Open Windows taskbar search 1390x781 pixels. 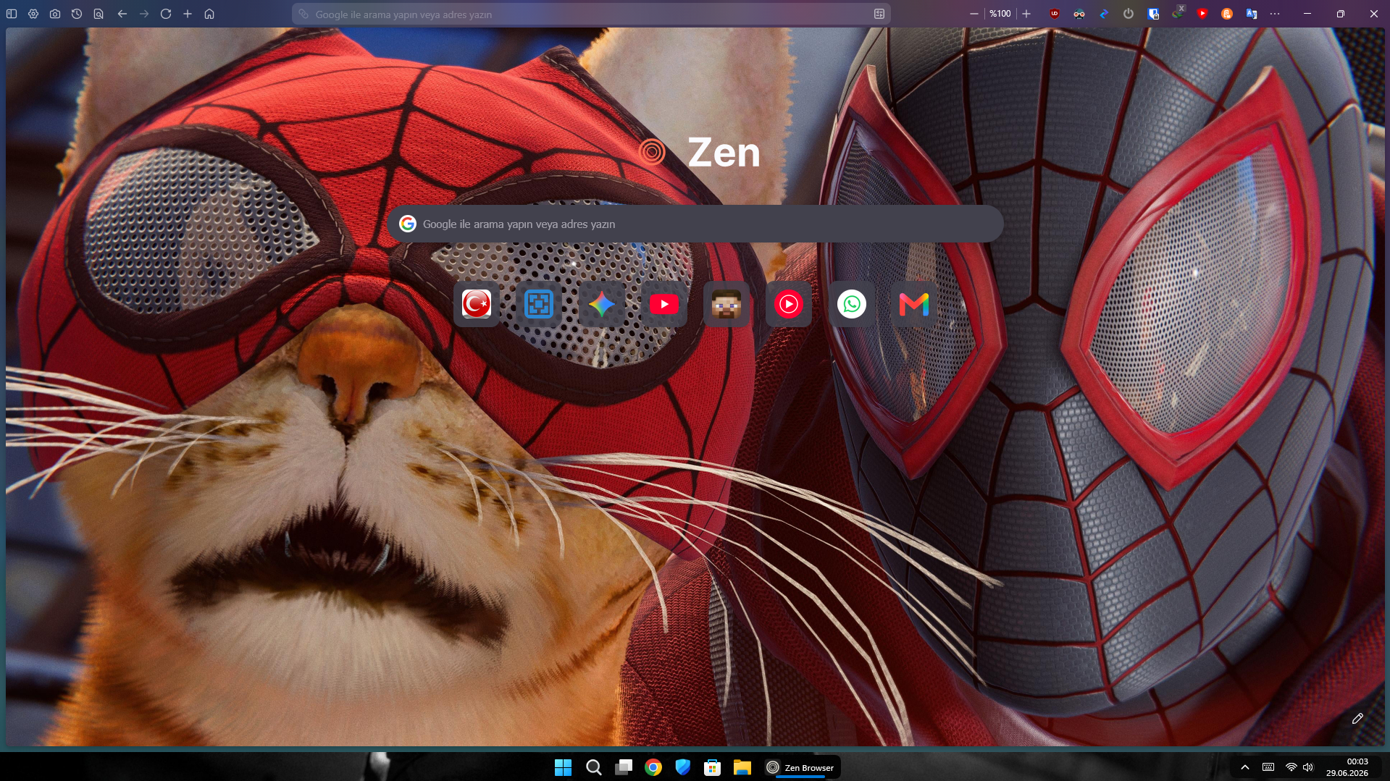tap(593, 767)
